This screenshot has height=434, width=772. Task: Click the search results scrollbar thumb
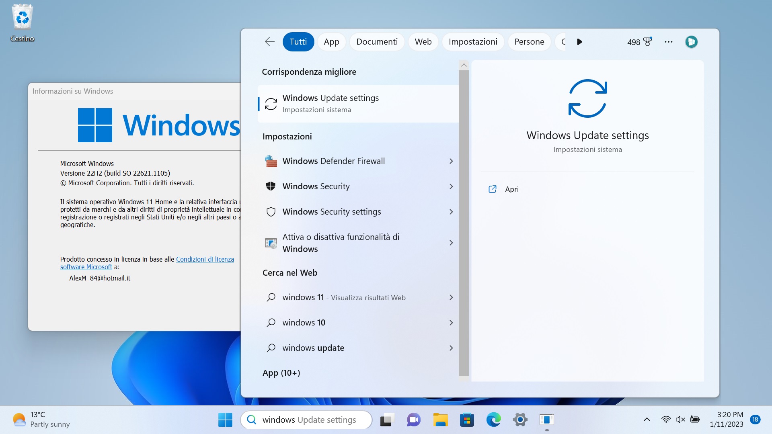point(464,223)
